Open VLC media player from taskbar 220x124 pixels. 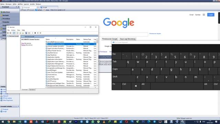tap(104, 122)
